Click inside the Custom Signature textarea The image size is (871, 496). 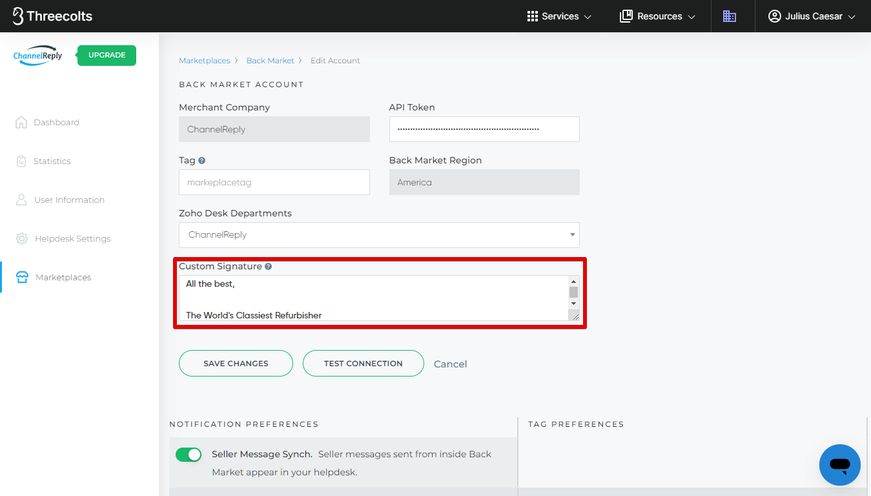pos(373,298)
